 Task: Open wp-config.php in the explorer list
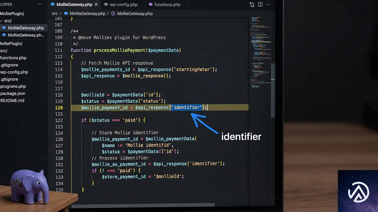pyautogui.click(x=14, y=72)
